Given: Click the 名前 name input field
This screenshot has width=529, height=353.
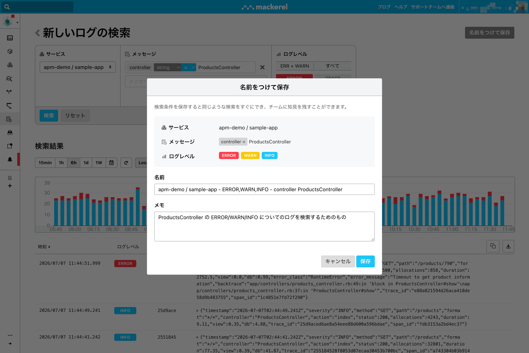Looking at the screenshot, I should 264,189.
